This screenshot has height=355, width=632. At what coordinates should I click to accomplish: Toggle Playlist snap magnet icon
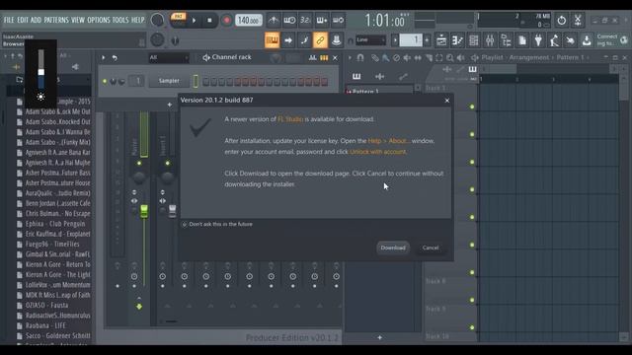360,58
